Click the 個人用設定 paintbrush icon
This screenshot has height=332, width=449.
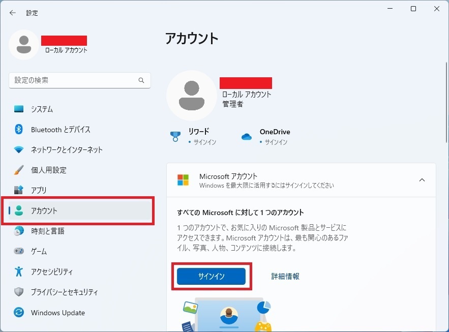pos(19,170)
